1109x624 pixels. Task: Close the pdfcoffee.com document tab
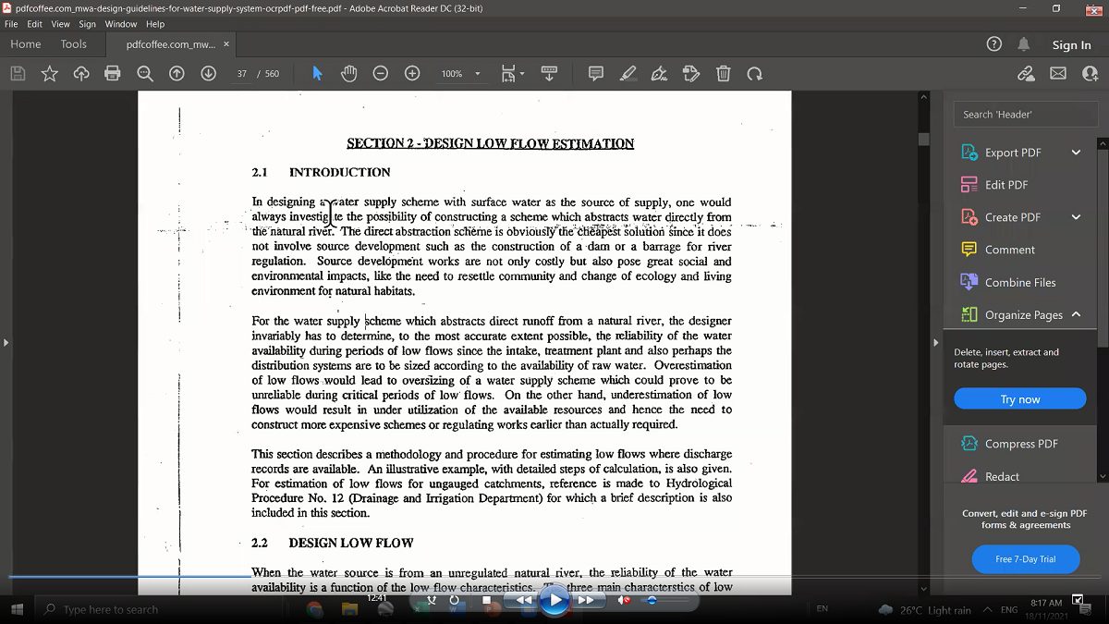226,44
